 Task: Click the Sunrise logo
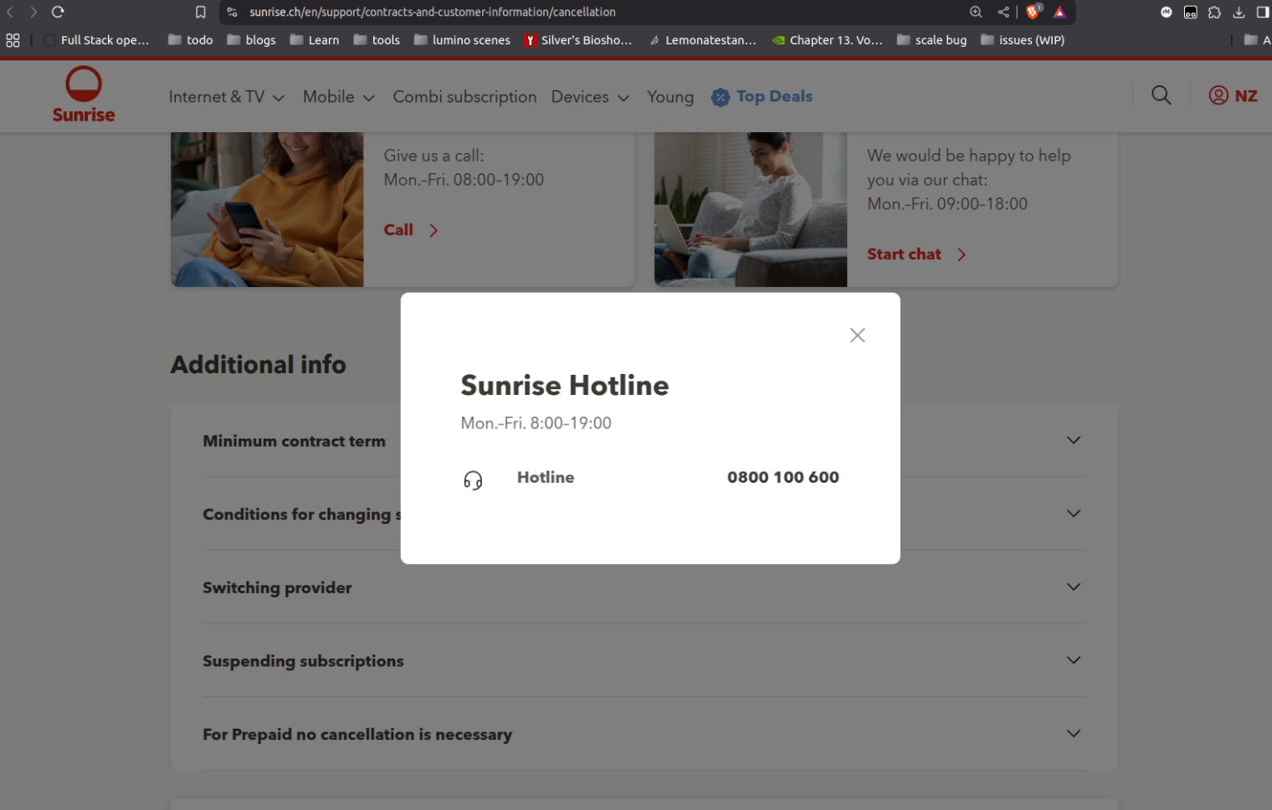click(x=84, y=95)
